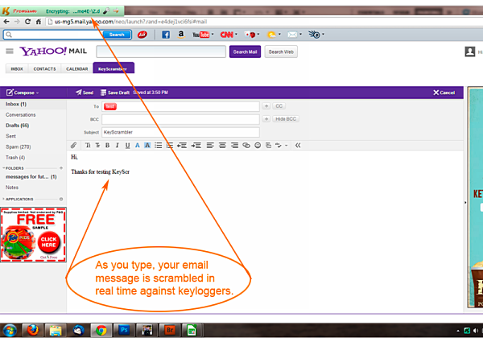Click the Bold formatting icon
This screenshot has height=338, width=483.
(x=107, y=145)
